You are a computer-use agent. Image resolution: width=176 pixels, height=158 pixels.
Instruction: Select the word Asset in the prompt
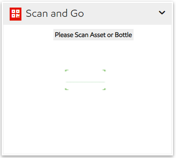pyautogui.click(x=98, y=35)
